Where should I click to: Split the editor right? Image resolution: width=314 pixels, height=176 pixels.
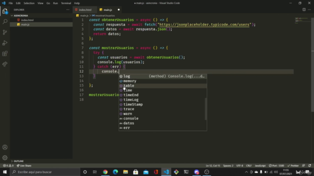[x=304, y=10]
